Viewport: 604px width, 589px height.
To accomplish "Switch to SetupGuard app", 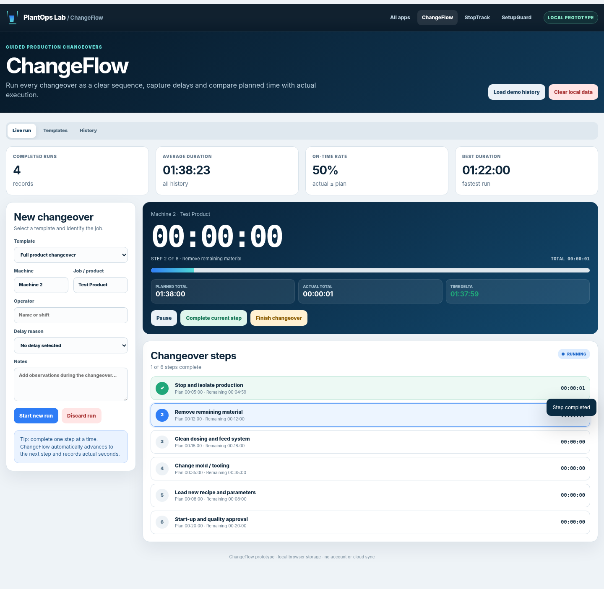I will [x=516, y=18].
